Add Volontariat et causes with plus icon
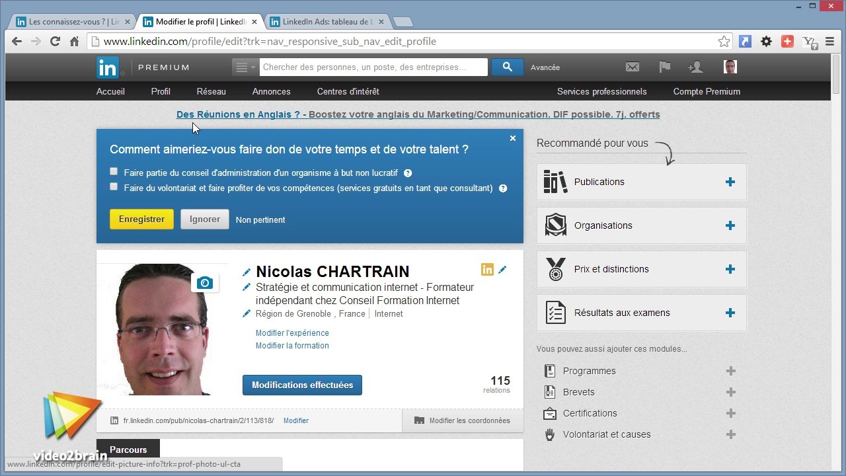 tap(730, 434)
